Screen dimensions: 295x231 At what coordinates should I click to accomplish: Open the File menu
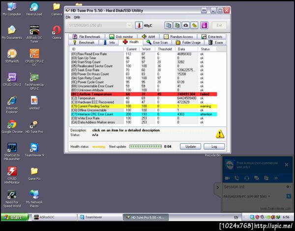pyautogui.click(x=68, y=17)
